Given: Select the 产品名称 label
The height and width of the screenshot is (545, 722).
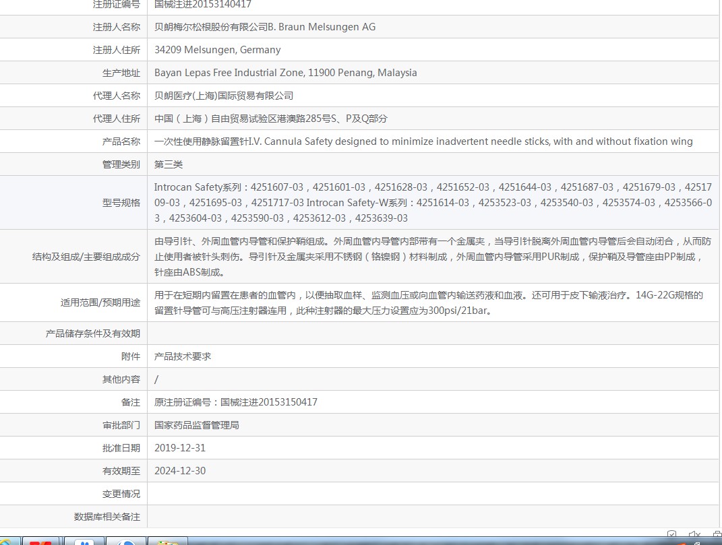Looking at the screenshot, I should click(x=121, y=141).
